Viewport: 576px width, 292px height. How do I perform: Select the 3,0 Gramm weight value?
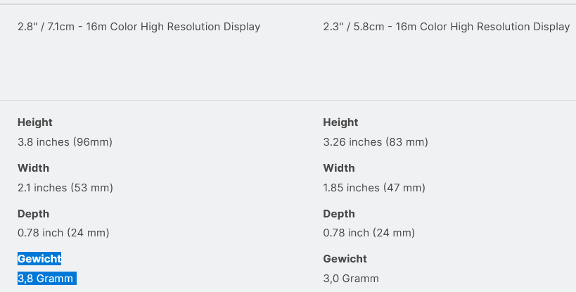(350, 279)
